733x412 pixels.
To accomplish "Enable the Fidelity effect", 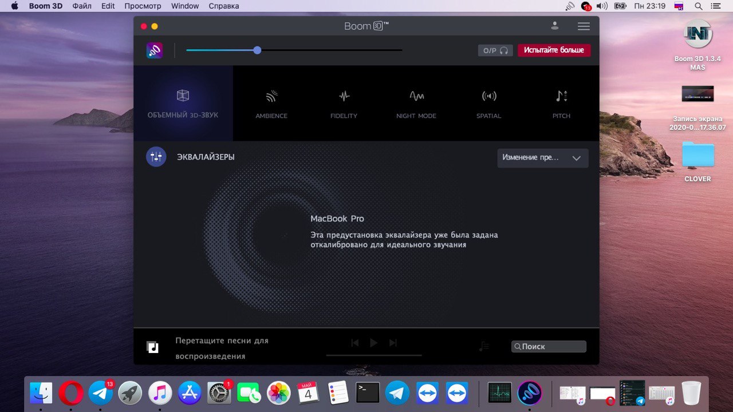I will point(344,104).
